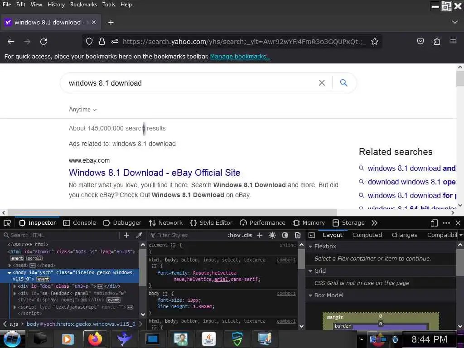Viewport: 464px width, 348px height.
Task: Bookmark this page with the star icon
Action: [375, 41]
